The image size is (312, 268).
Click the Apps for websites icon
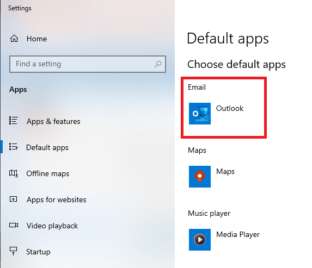click(x=14, y=200)
